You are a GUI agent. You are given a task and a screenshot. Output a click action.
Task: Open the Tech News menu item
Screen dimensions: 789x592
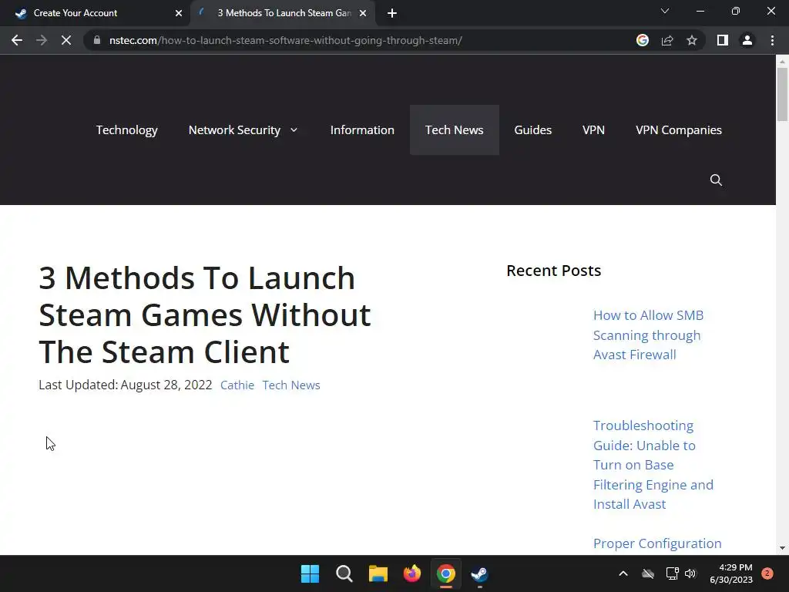click(x=455, y=129)
